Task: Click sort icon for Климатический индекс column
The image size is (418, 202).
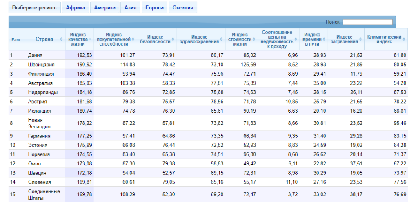Action: [404, 39]
